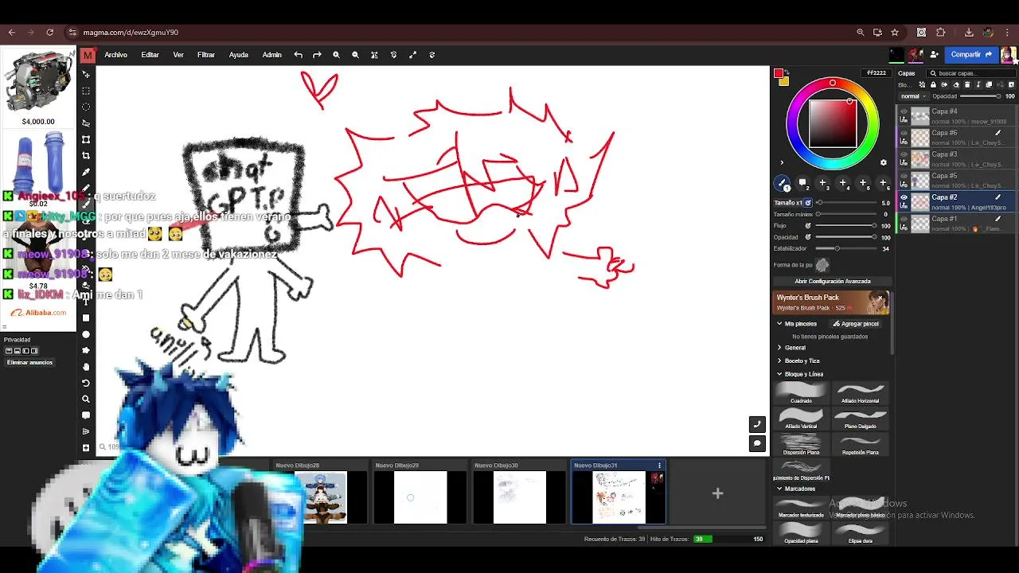
Task: Open the Filtrar menu
Action: pyautogui.click(x=206, y=55)
